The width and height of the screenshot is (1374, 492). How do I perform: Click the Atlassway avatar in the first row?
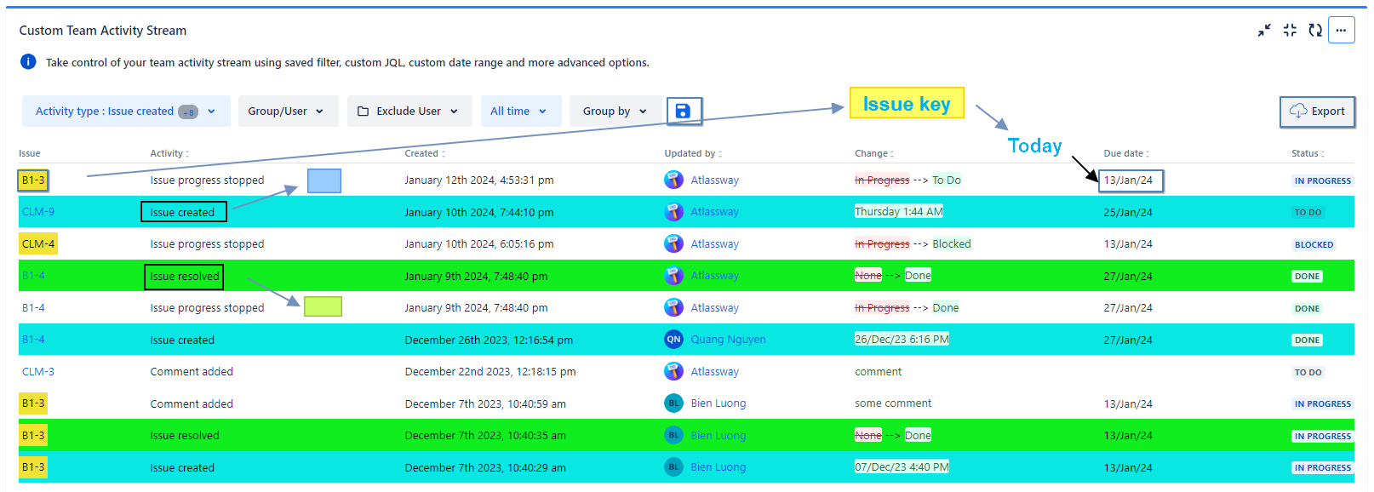click(x=673, y=180)
